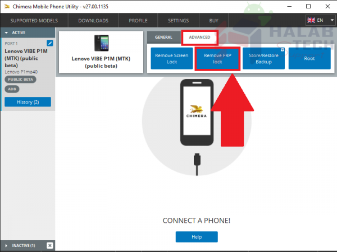Click the Chimera logo in the title bar

coord(7,6)
